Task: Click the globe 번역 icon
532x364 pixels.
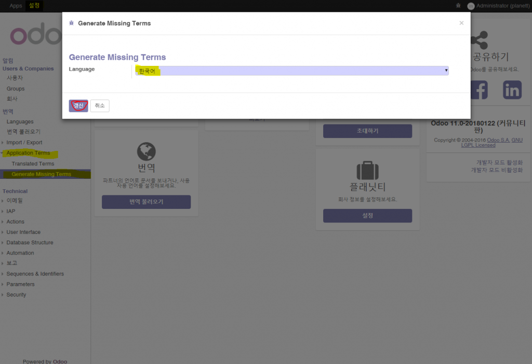Action: [x=146, y=151]
